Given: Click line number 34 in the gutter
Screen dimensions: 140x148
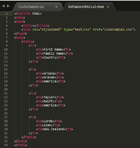Looking at the screenshot, I should pos(6,145).
